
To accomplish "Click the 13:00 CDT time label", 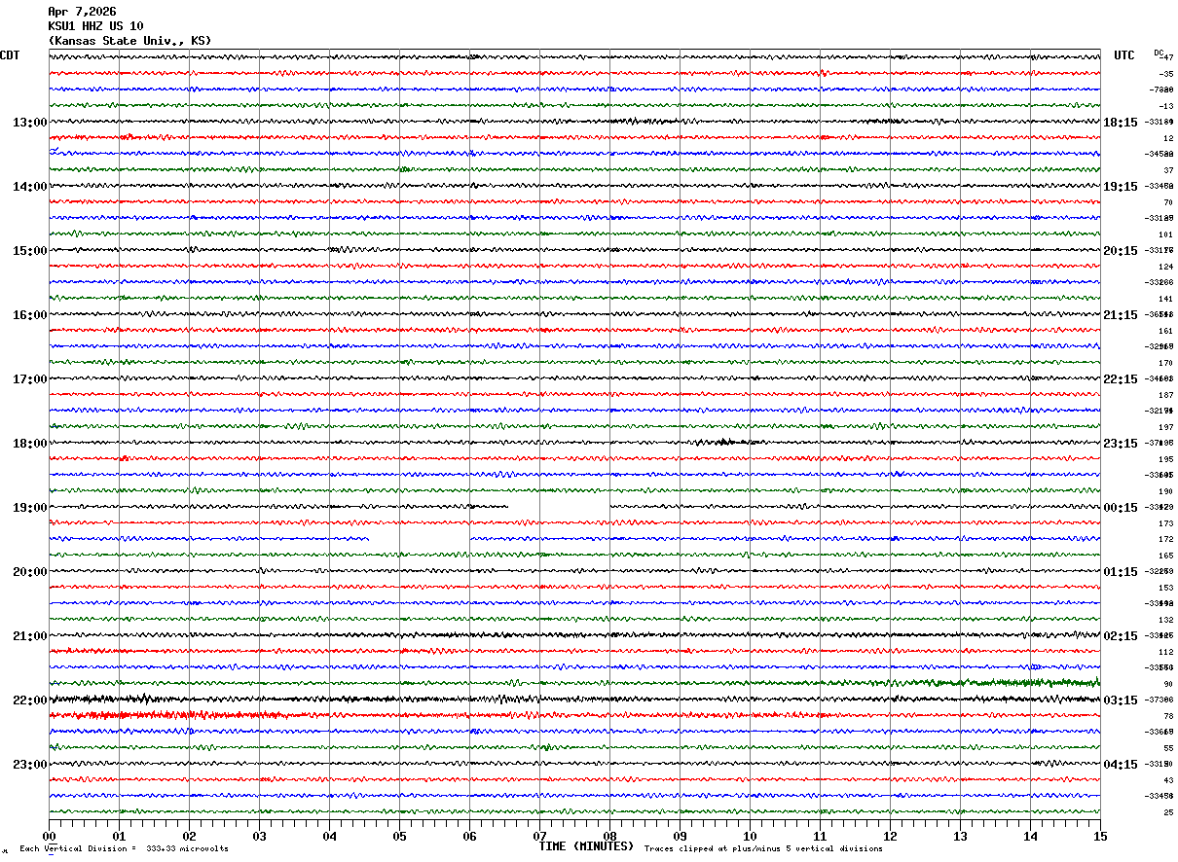I will click(29, 123).
